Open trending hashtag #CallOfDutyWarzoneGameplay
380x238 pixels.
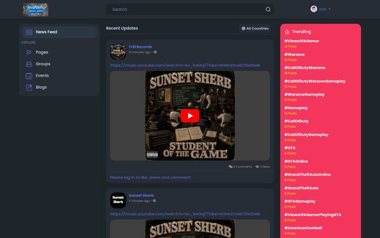pos(315,81)
